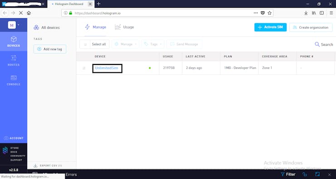The height and width of the screenshot is (179, 336).
Task: Click the Plan column header
Action: [228, 56]
